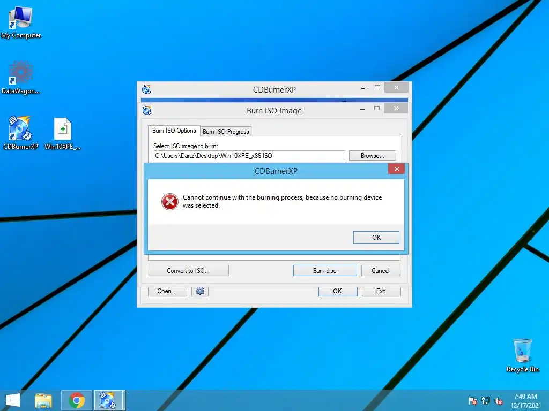Click the Open... button
This screenshot has height=411, width=549.
(167, 291)
